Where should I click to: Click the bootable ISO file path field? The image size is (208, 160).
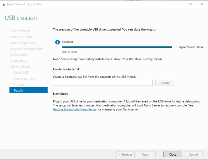pyautogui.click(x=103, y=83)
